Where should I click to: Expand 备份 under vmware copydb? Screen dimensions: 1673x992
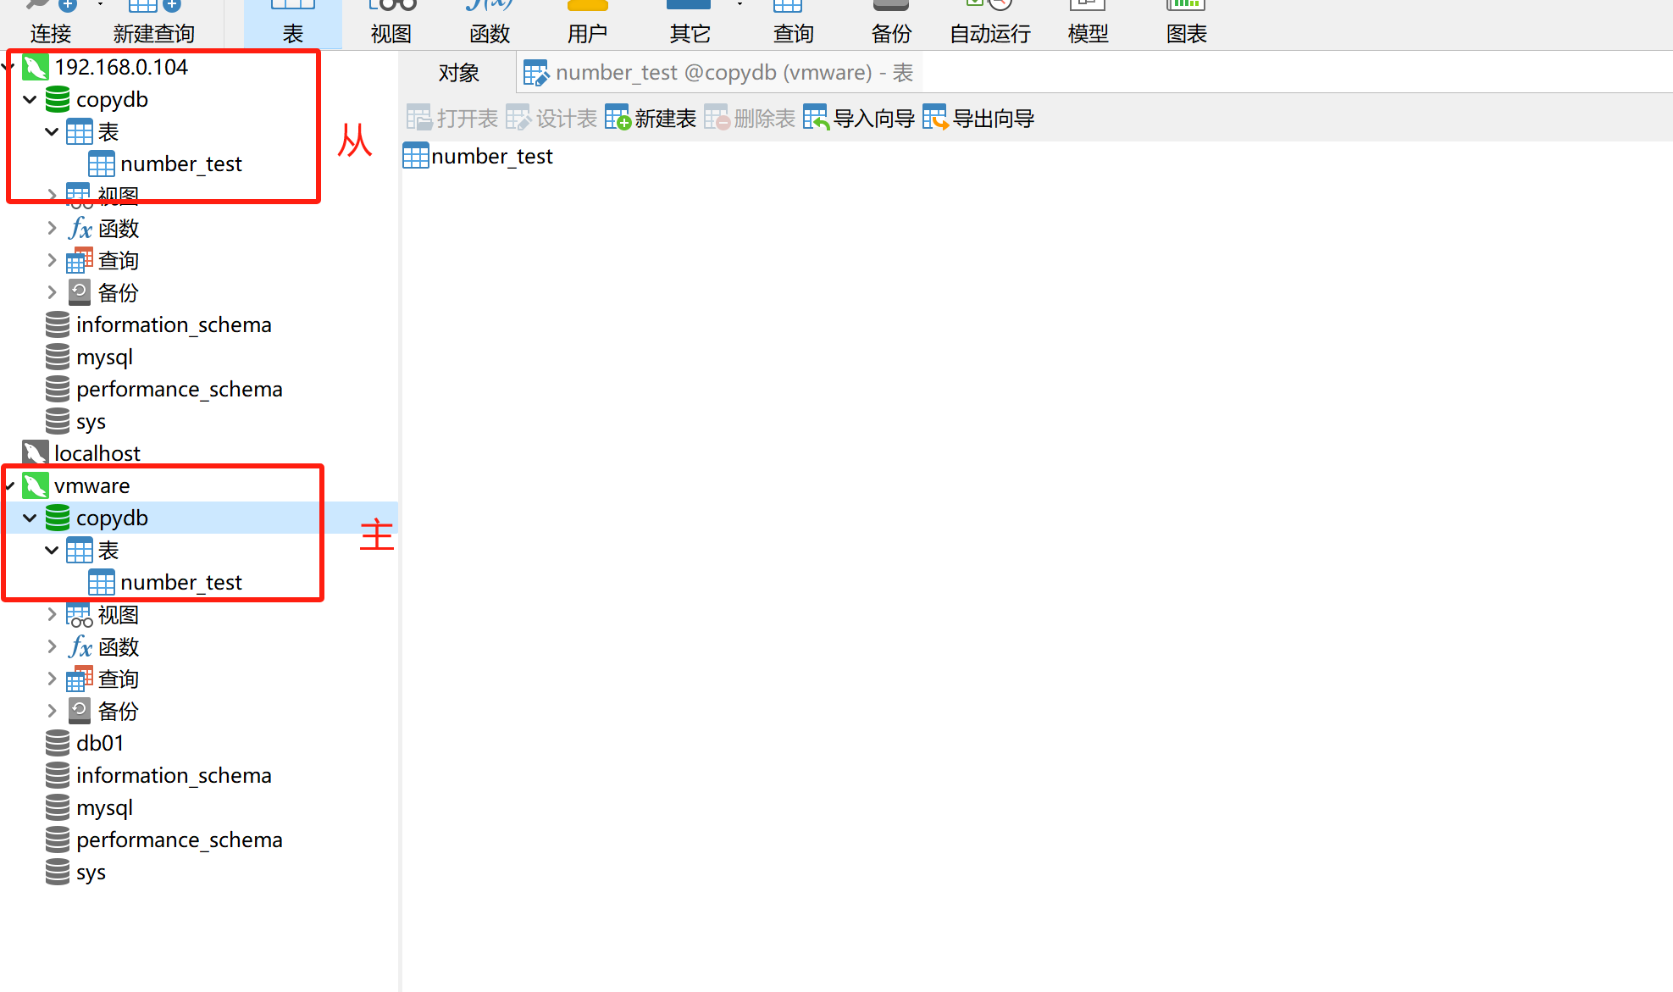click(52, 712)
